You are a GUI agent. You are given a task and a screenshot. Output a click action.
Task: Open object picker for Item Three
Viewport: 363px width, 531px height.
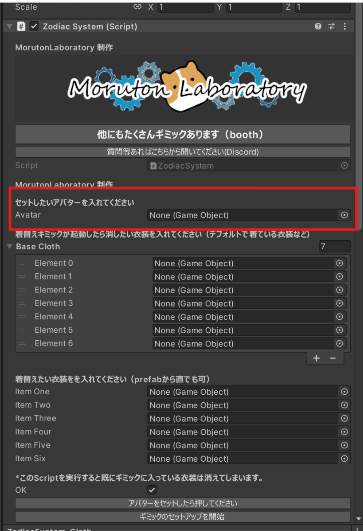[x=344, y=418]
